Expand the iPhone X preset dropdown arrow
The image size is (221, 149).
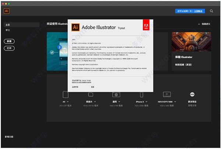(147, 102)
